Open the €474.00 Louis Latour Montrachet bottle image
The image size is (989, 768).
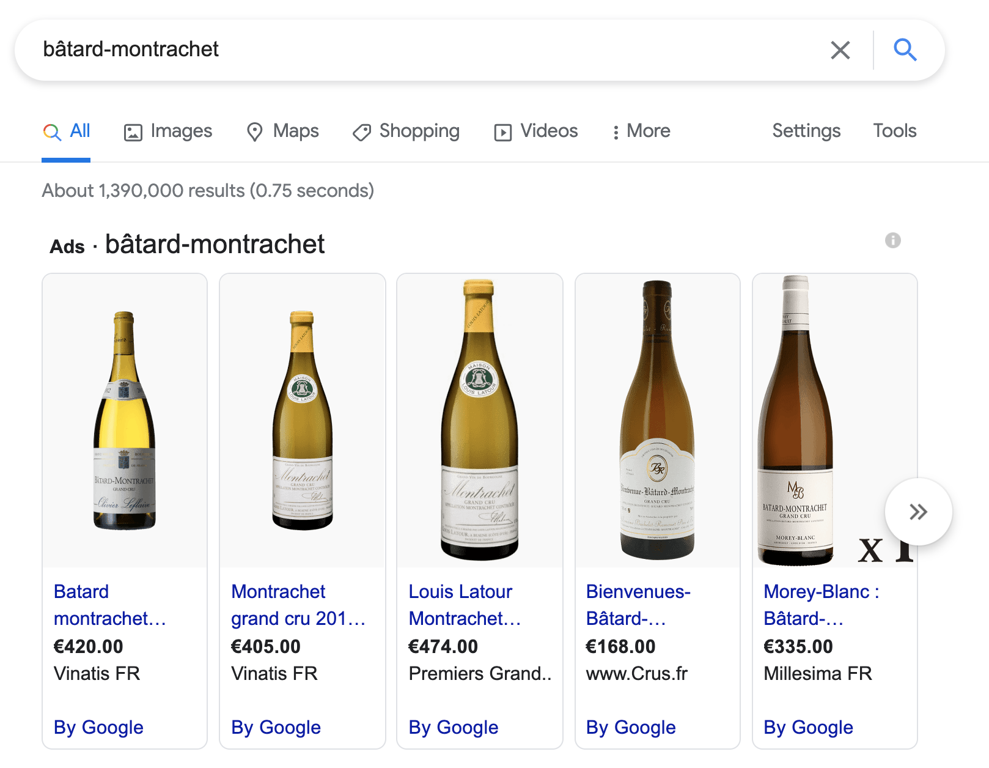(x=480, y=419)
